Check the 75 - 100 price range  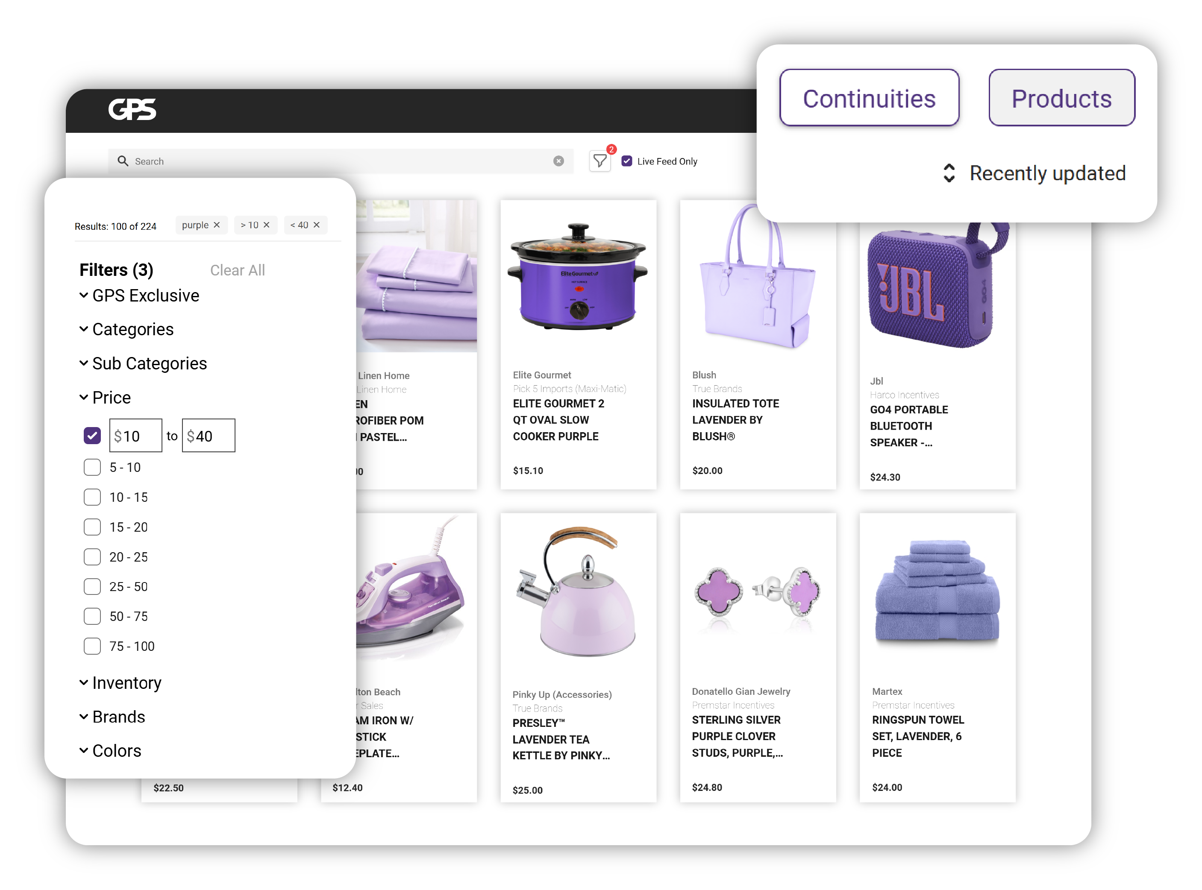click(x=92, y=647)
